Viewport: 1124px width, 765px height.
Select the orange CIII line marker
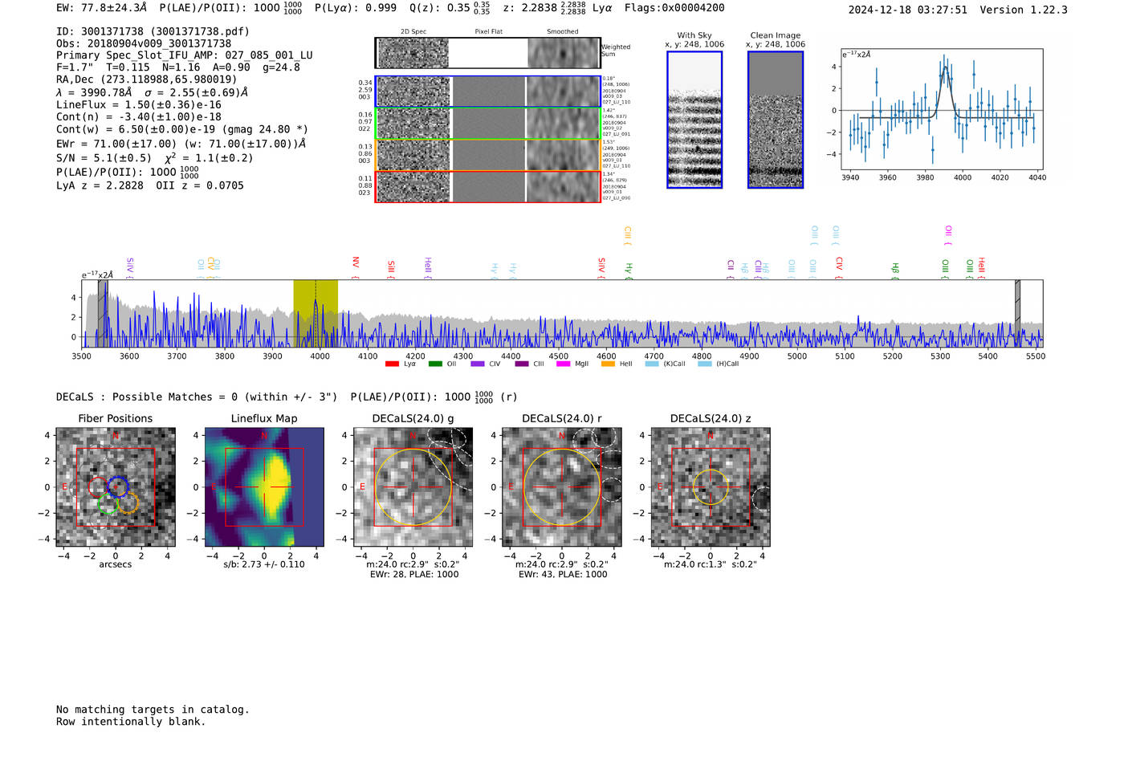(628, 236)
